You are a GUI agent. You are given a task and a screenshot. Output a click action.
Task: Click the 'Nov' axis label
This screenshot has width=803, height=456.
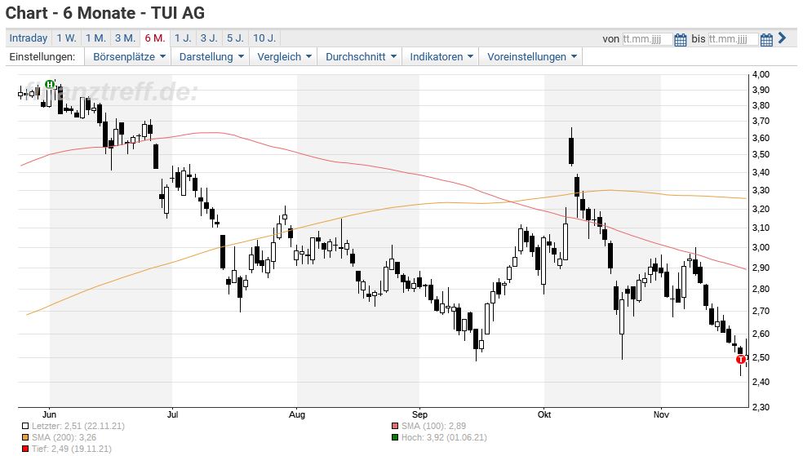click(x=661, y=414)
